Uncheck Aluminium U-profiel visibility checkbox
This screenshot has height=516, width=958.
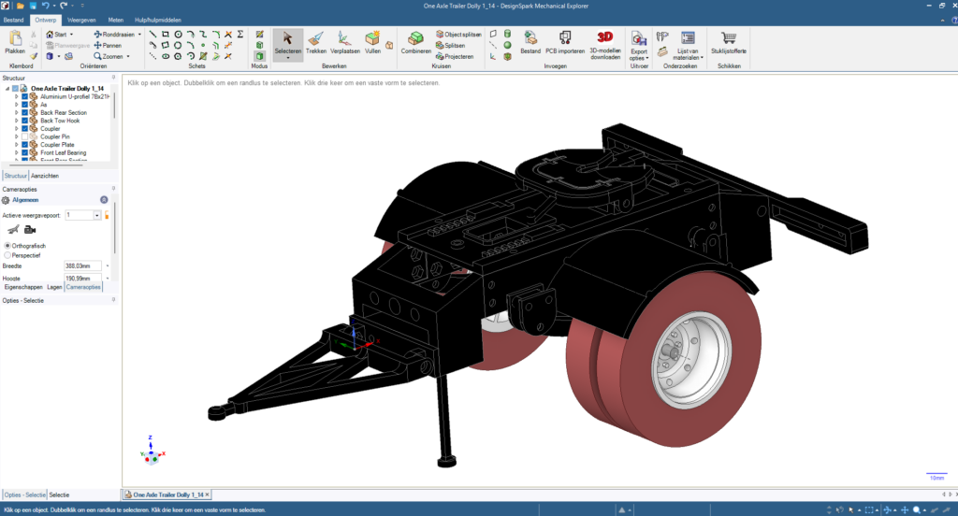pyautogui.click(x=25, y=96)
